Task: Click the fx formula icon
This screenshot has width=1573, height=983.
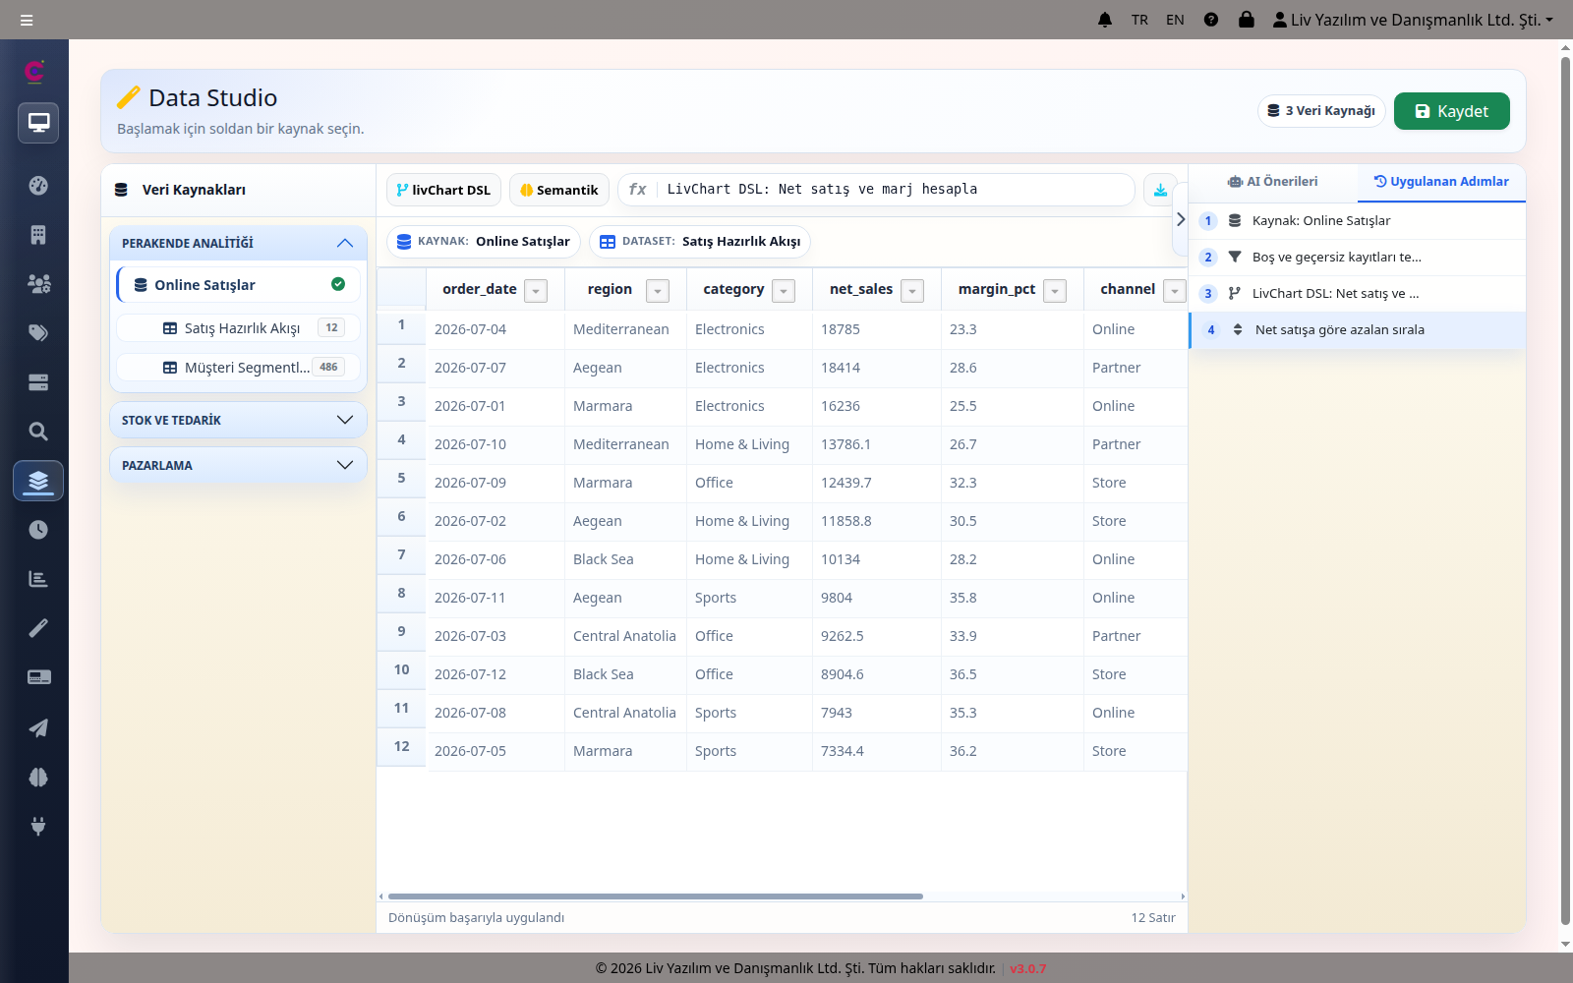Action: [x=637, y=190]
